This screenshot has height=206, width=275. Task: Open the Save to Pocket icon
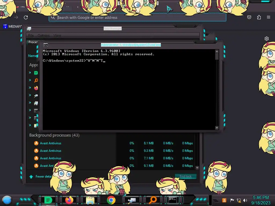249,17
